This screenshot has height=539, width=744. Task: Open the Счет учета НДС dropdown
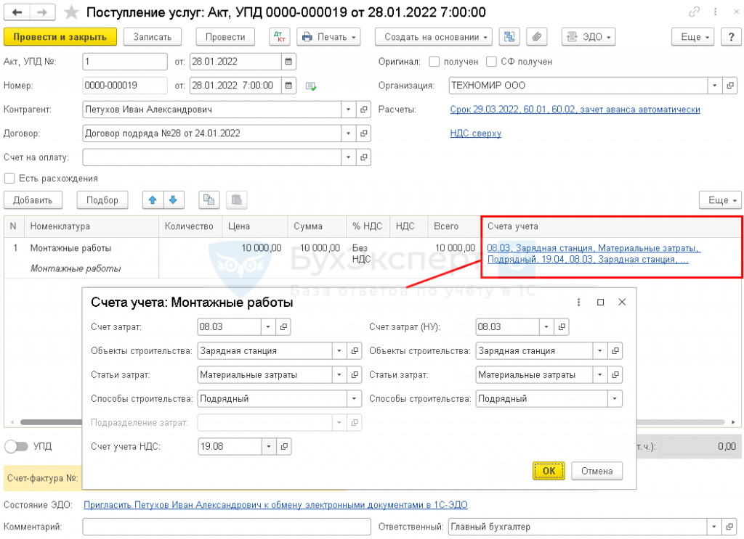click(268, 446)
